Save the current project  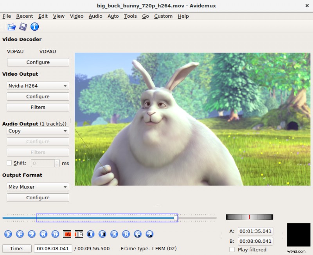(x=23, y=27)
